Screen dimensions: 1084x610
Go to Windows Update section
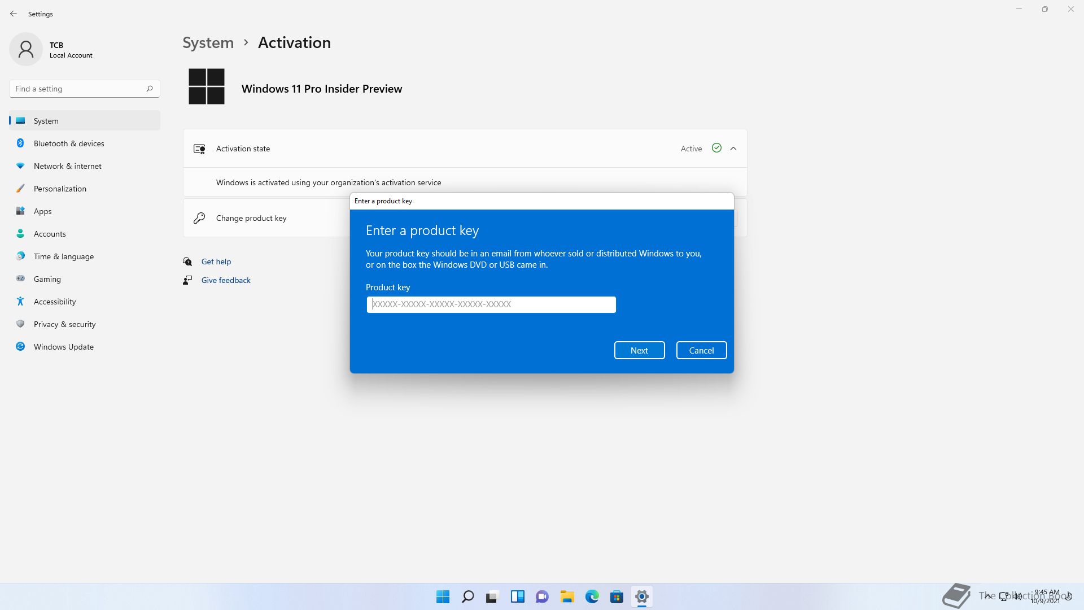tap(63, 347)
